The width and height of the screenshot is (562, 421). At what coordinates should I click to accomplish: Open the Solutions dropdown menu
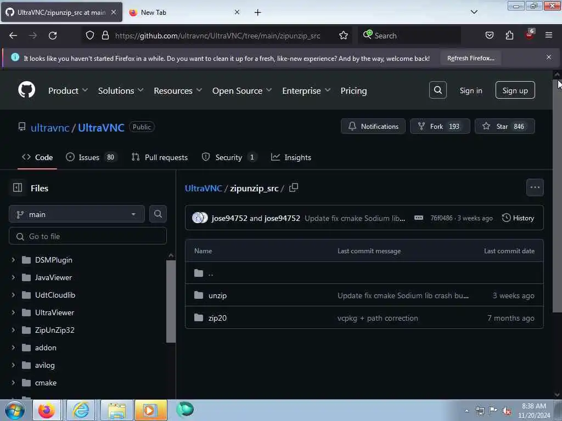(121, 90)
